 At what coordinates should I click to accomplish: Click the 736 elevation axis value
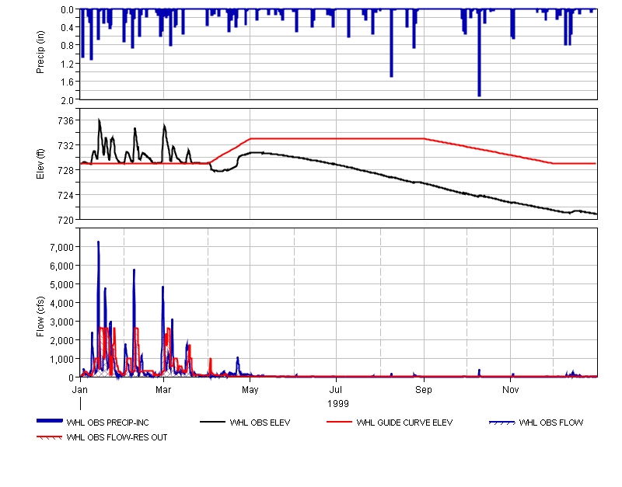66,120
